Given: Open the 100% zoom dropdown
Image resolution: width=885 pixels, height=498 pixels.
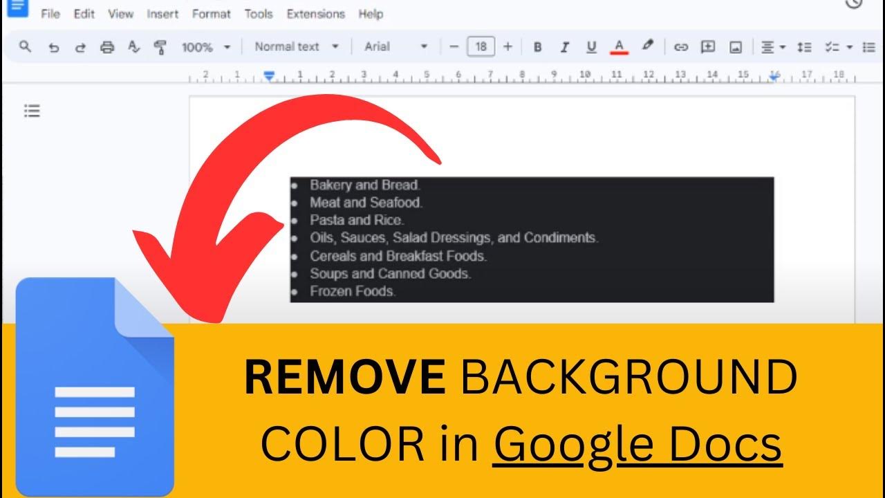Looking at the screenshot, I should (206, 48).
